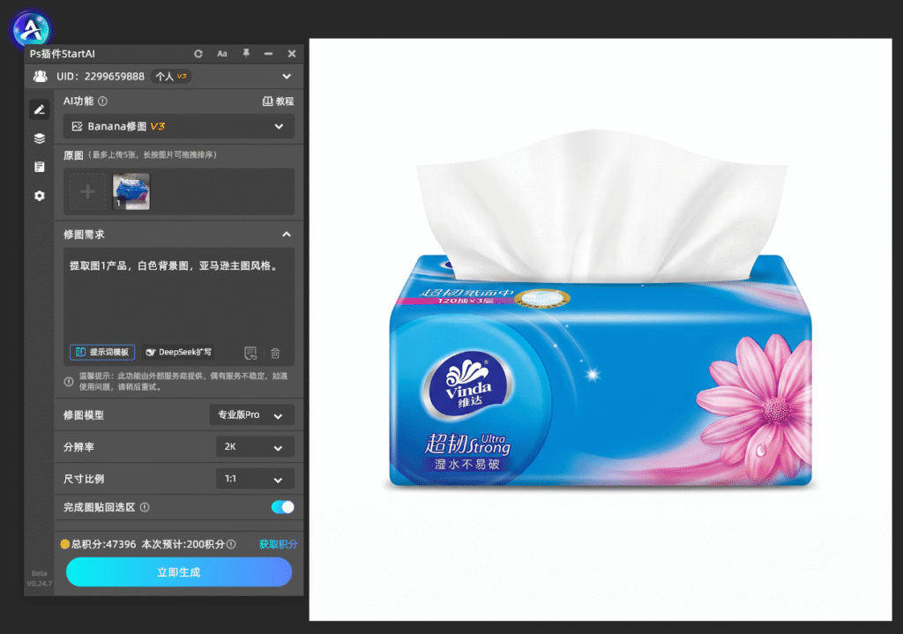Click the 温馨提示 warning info icon
The image size is (903, 634).
69,381
